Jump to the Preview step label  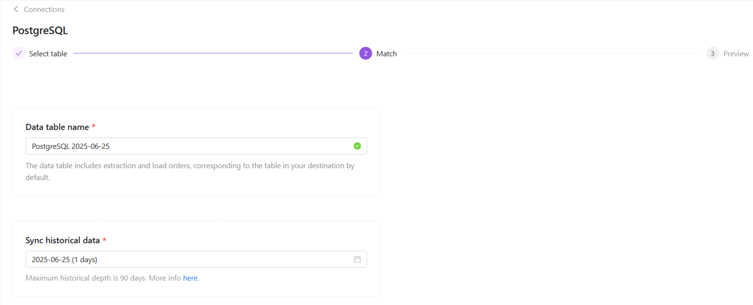[x=736, y=54]
